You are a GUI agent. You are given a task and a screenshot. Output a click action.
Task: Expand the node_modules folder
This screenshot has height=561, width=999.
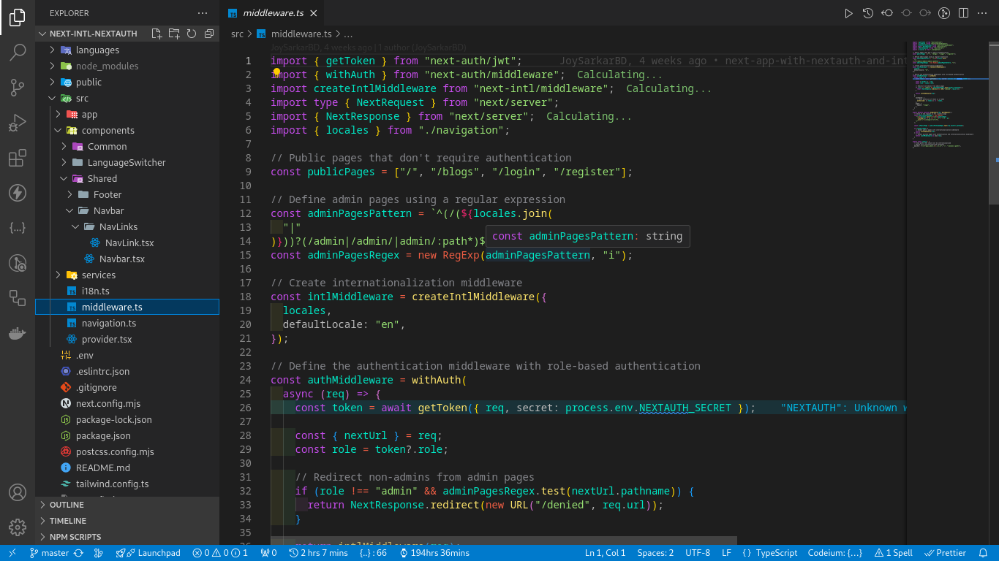pyautogui.click(x=127, y=66)
